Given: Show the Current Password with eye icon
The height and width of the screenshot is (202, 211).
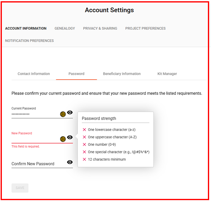Looking at the screenshot, I should [x=70, y=112].
